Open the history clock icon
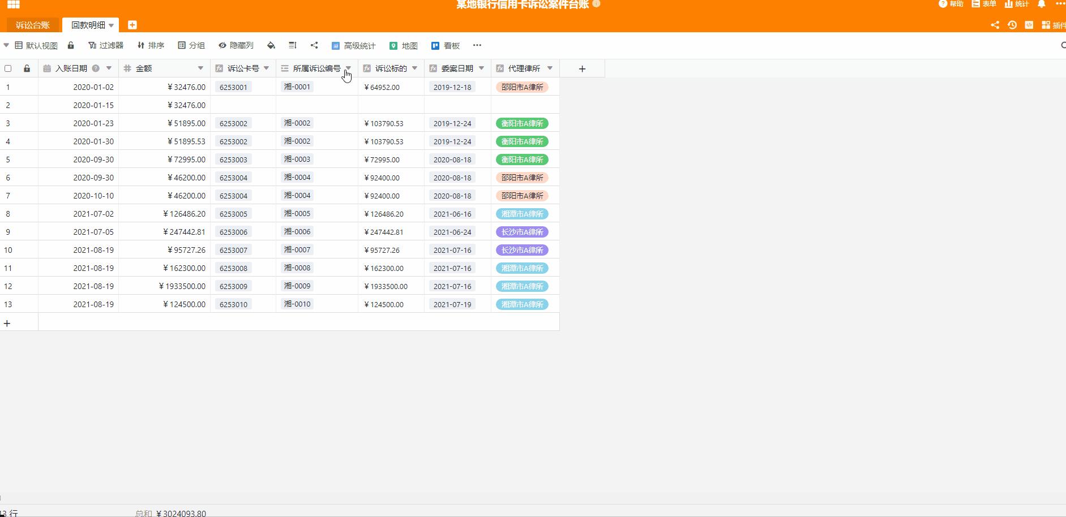This screenshot has height=517, width=1066. pos(1012,25)
